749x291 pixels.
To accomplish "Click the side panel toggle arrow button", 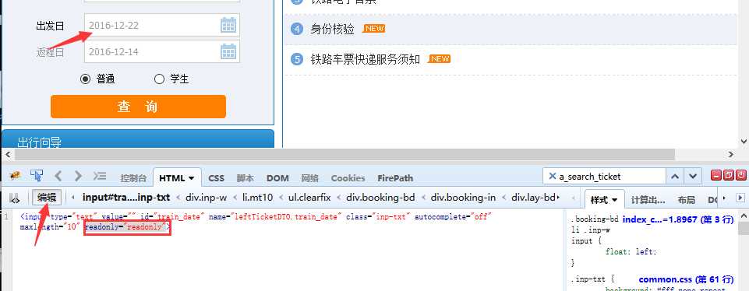I will (740, 198).
